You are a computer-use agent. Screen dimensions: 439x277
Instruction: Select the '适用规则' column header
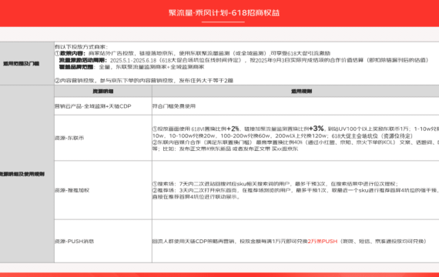(x=296, y=92)
